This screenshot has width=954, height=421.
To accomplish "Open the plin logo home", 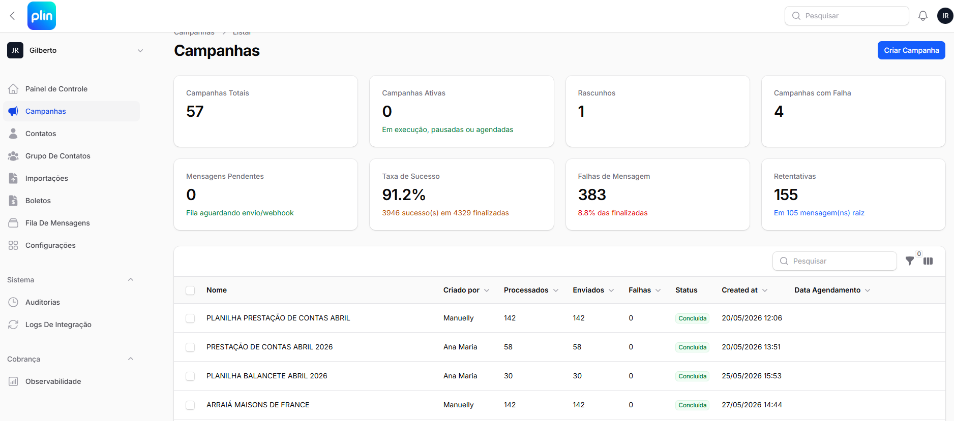I will (42, 16).
